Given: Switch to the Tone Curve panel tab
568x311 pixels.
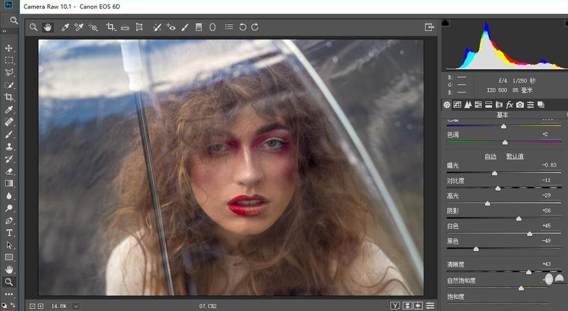Looking at the screenshot, I should (457, 105).
